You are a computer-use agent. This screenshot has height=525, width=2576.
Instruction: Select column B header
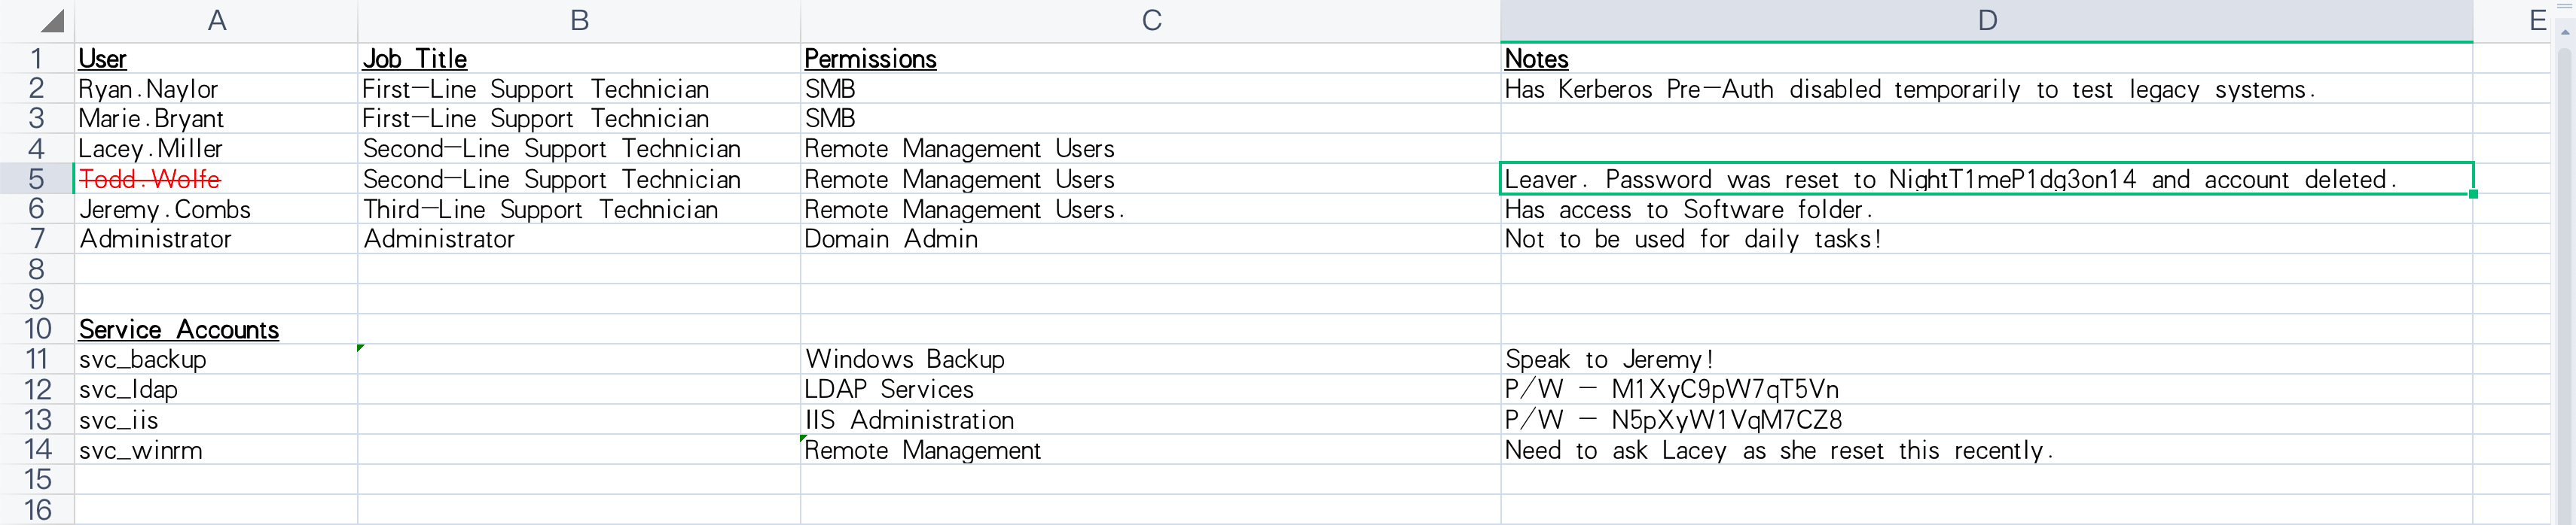point(579,21)
